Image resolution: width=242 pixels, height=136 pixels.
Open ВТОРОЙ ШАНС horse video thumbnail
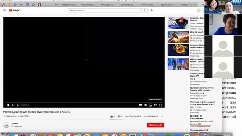(x=178, y=37)
